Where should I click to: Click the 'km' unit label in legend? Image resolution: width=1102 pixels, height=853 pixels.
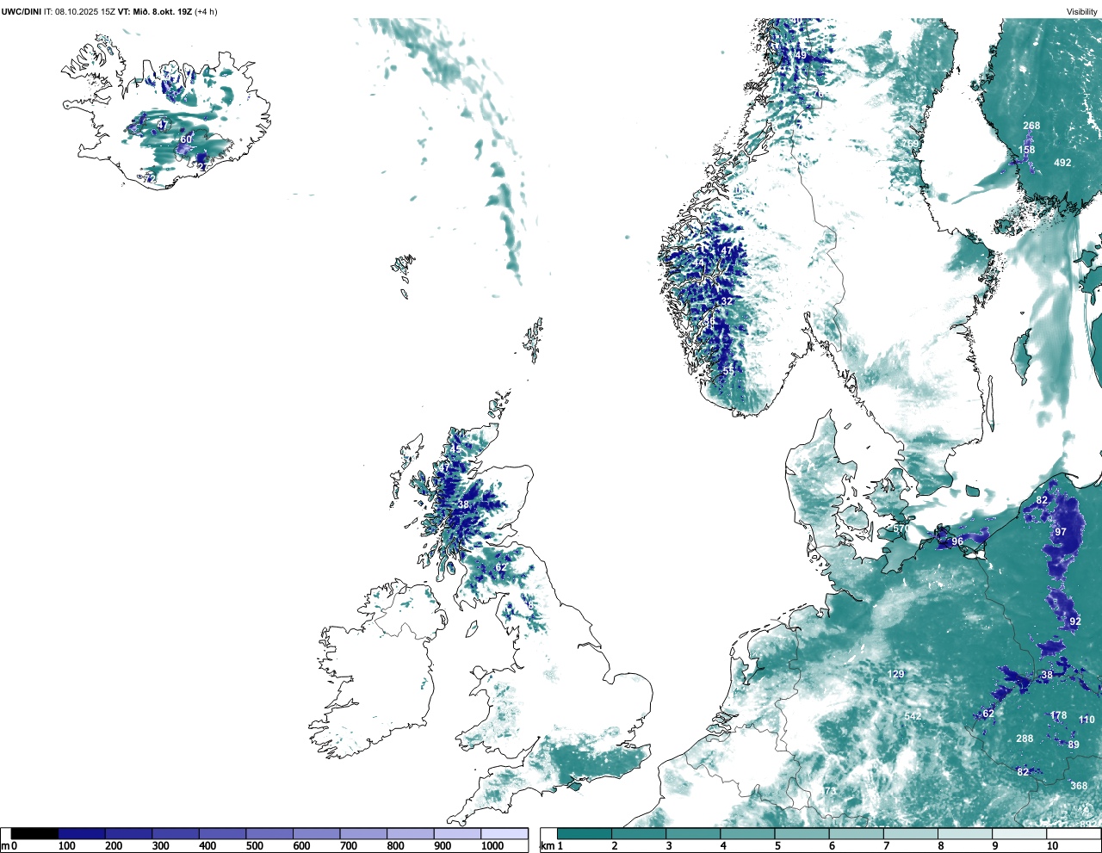coord(546,846)
